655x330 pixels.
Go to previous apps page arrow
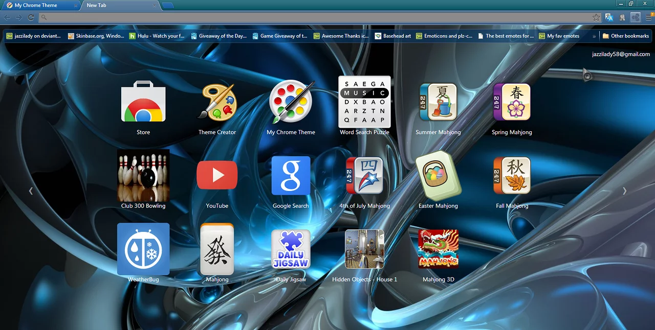(31, 191)
